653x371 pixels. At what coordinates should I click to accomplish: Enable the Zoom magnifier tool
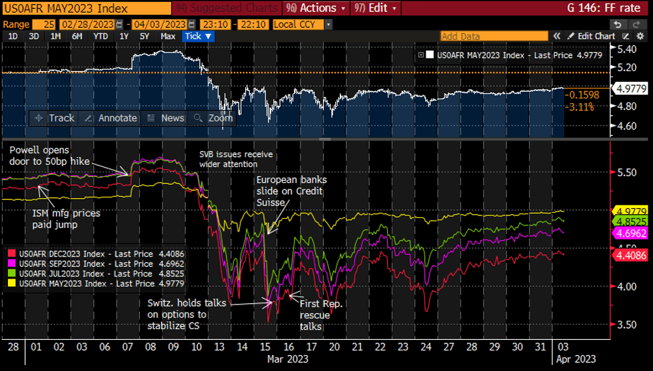pos(213,118)
